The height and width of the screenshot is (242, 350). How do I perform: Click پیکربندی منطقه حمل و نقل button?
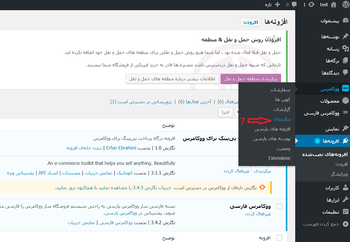(x=251, y=79)
